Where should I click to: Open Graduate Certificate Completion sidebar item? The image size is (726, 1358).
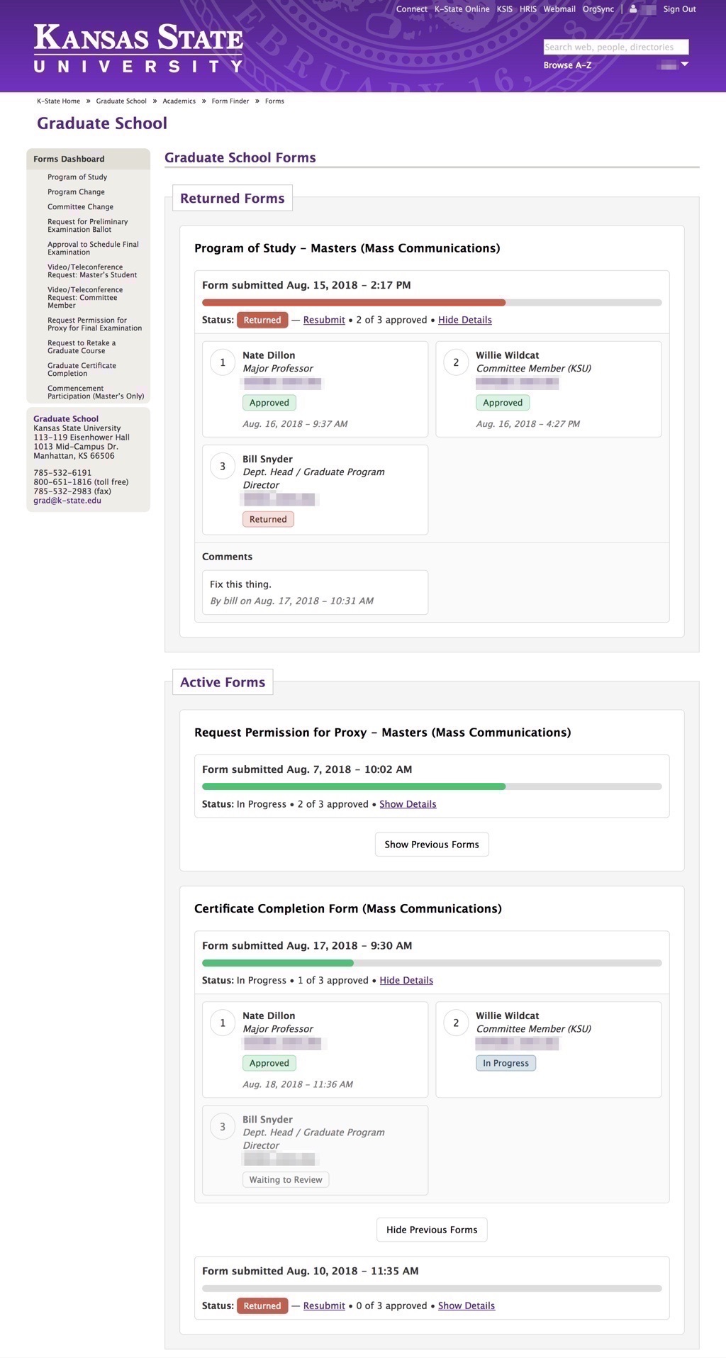(x=82, y=369)
